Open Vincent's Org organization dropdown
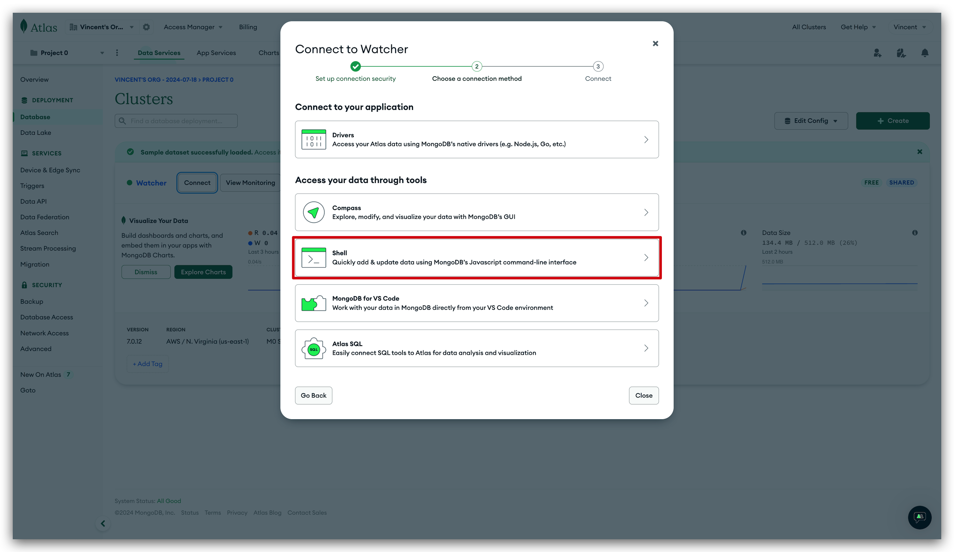 (102, 27)
